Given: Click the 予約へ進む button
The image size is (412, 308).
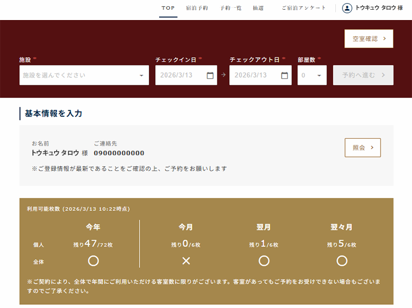Looking at the screenshot, I should (x=363, y=75).
